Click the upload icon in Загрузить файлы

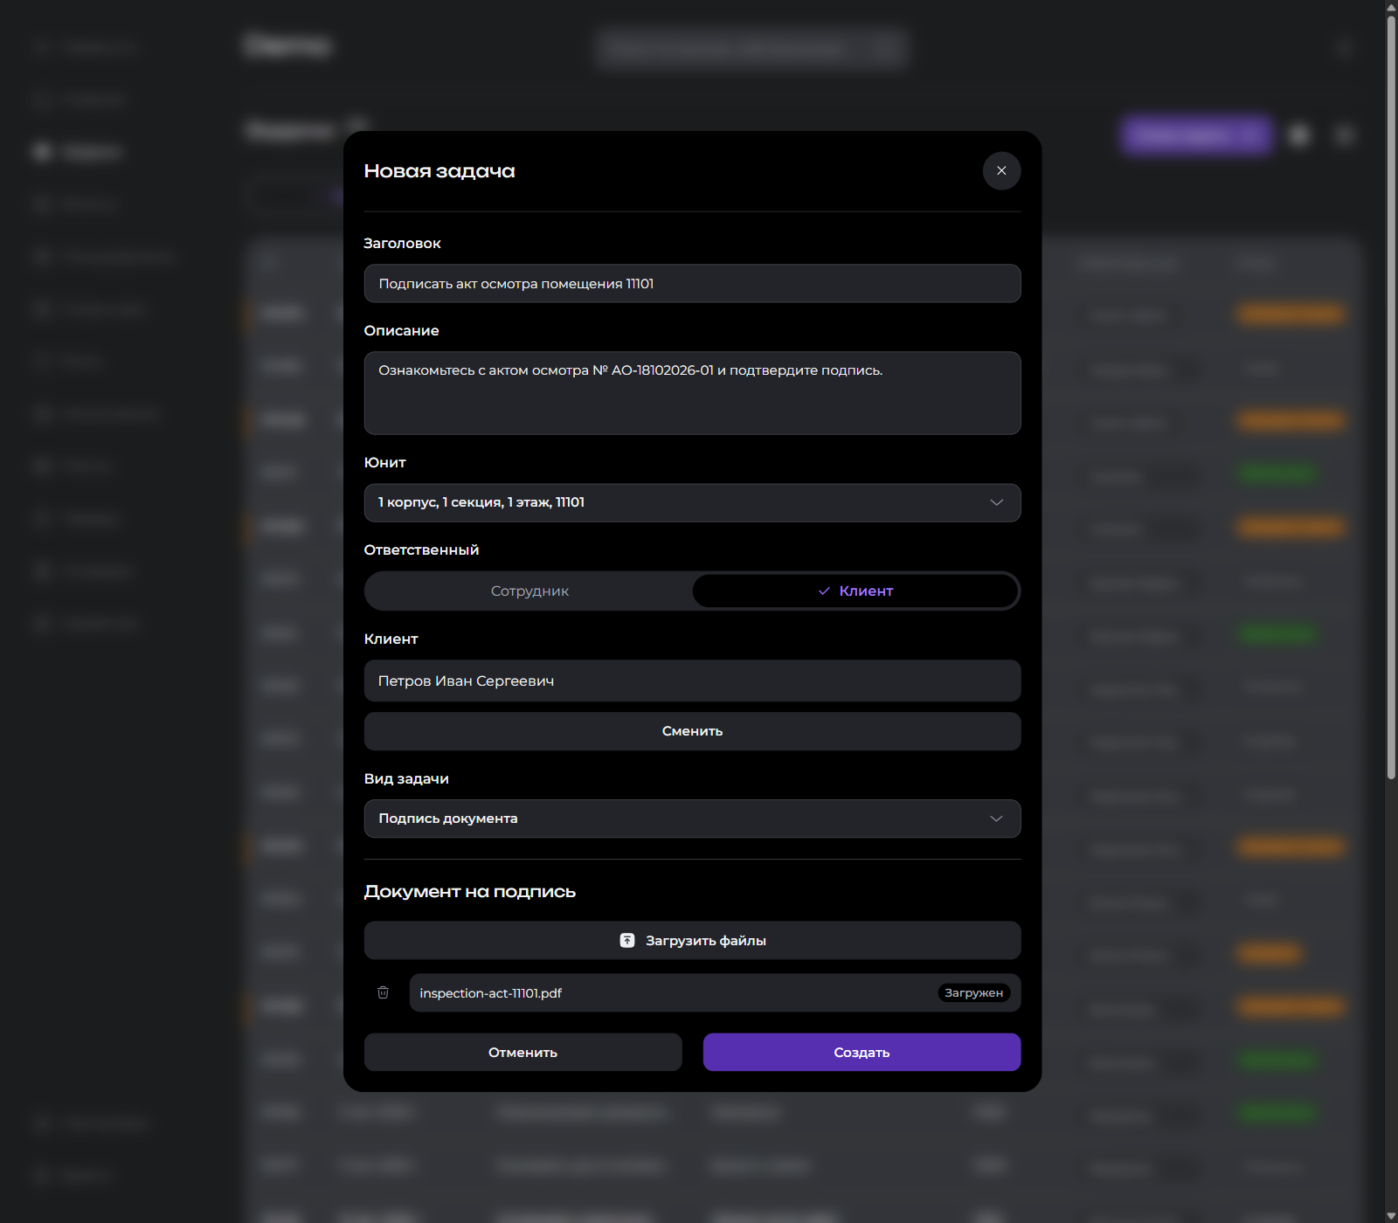[x=627, y=940]
